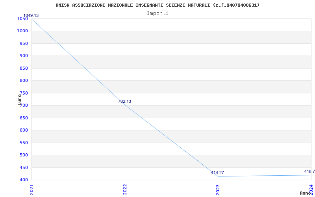This screenshot has height=197, width=315.
Task: Click the 750 y-axis tick
Action: [24, 93]
